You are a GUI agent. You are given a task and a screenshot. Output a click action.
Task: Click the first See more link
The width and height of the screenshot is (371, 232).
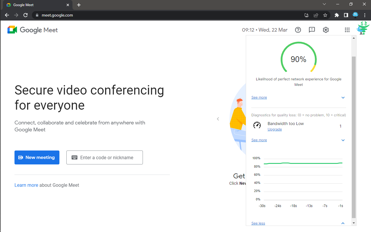tap(259, 97)
